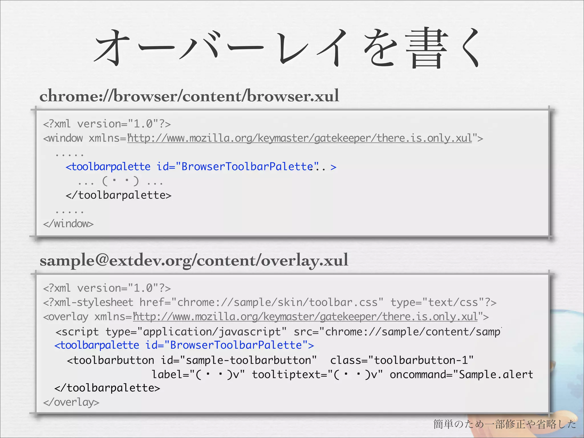Click the ... (・・) ... placeholder line
Viewport: 584px width, 438px height.
120,181
